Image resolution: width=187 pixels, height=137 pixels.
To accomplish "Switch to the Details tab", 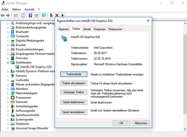I will click(x=87, y=29).
